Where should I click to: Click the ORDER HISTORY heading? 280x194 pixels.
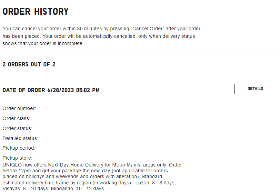pyautogui.click(x=36, y=12)
